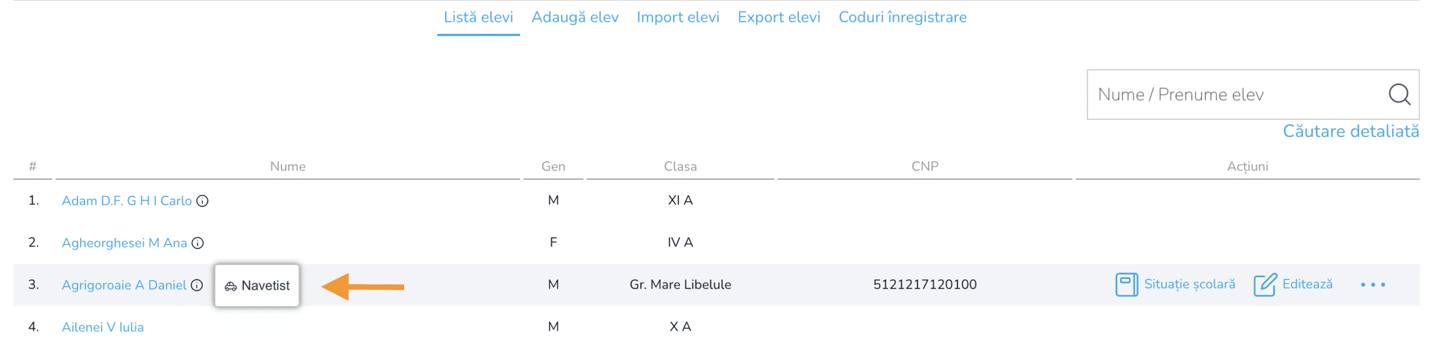Click the car icon in Navetist tooltip
The image size is (1441, 356).
tap(230, 286)
